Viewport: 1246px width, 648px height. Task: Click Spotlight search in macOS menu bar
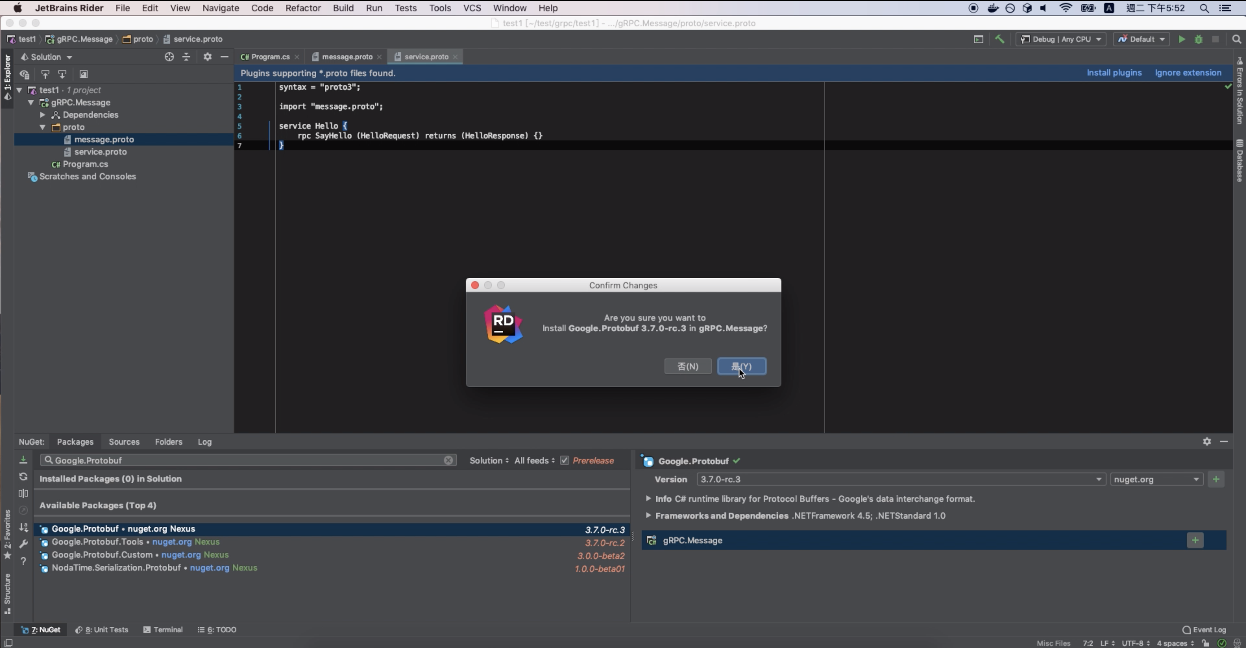click(x=1204, y=8)
